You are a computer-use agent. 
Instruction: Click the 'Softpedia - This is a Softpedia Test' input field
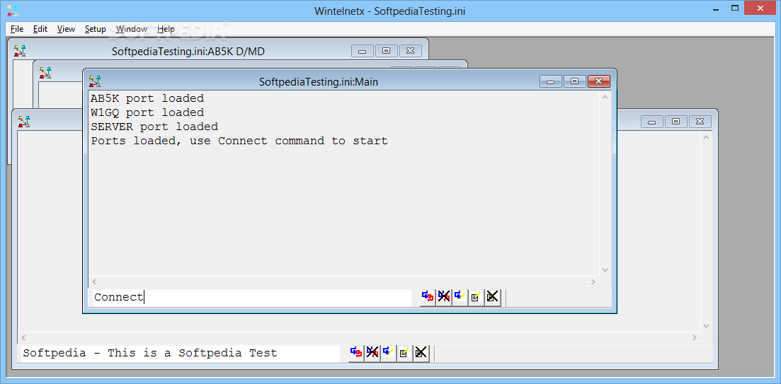[x=179, y=353]
